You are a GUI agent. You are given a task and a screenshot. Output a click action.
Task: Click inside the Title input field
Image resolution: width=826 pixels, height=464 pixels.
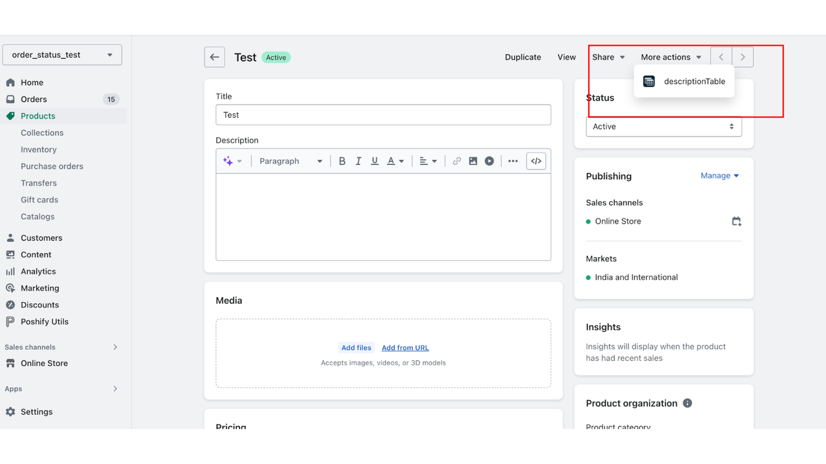coord(383,115)
